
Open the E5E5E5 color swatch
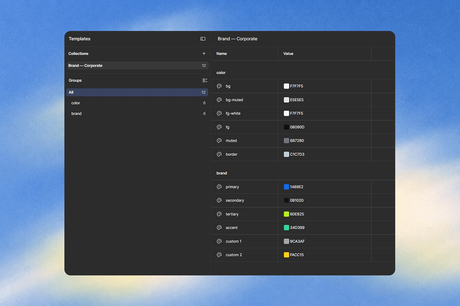point(286,100)
